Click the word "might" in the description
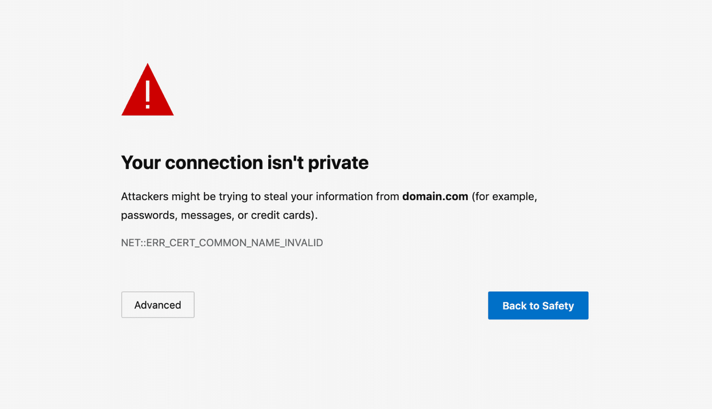The width and height of the screenshot is (712, 409). pyautogui.click(x=186, y=197)
